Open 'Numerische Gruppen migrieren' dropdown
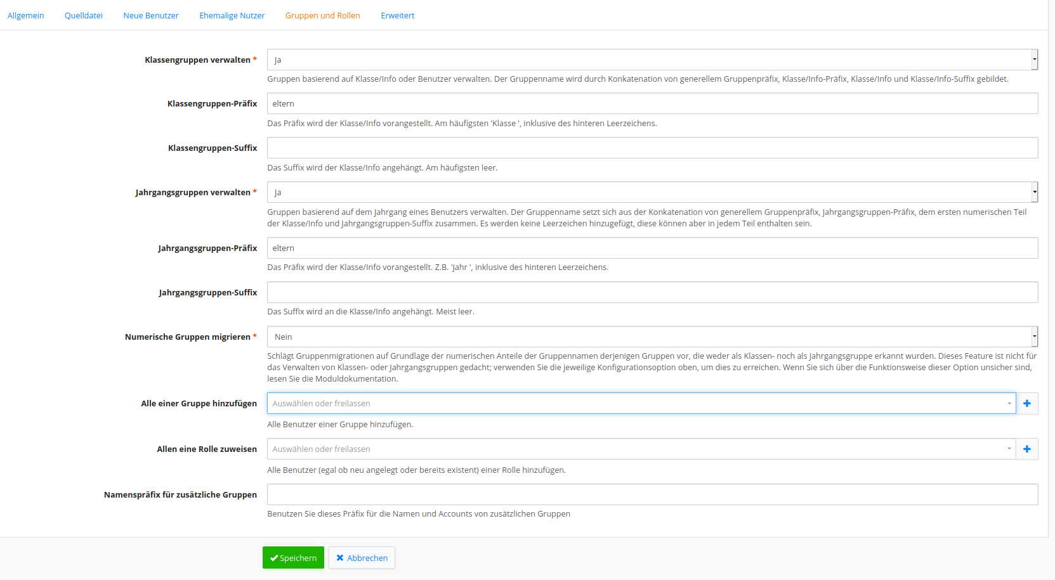The height and width of the screenshot is (580, 1055). (x=652, y=337)
